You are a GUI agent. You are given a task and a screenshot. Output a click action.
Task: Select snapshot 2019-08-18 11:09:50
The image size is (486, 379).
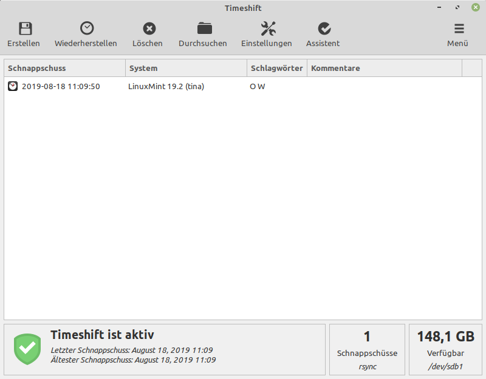click(x=61, y=86)
